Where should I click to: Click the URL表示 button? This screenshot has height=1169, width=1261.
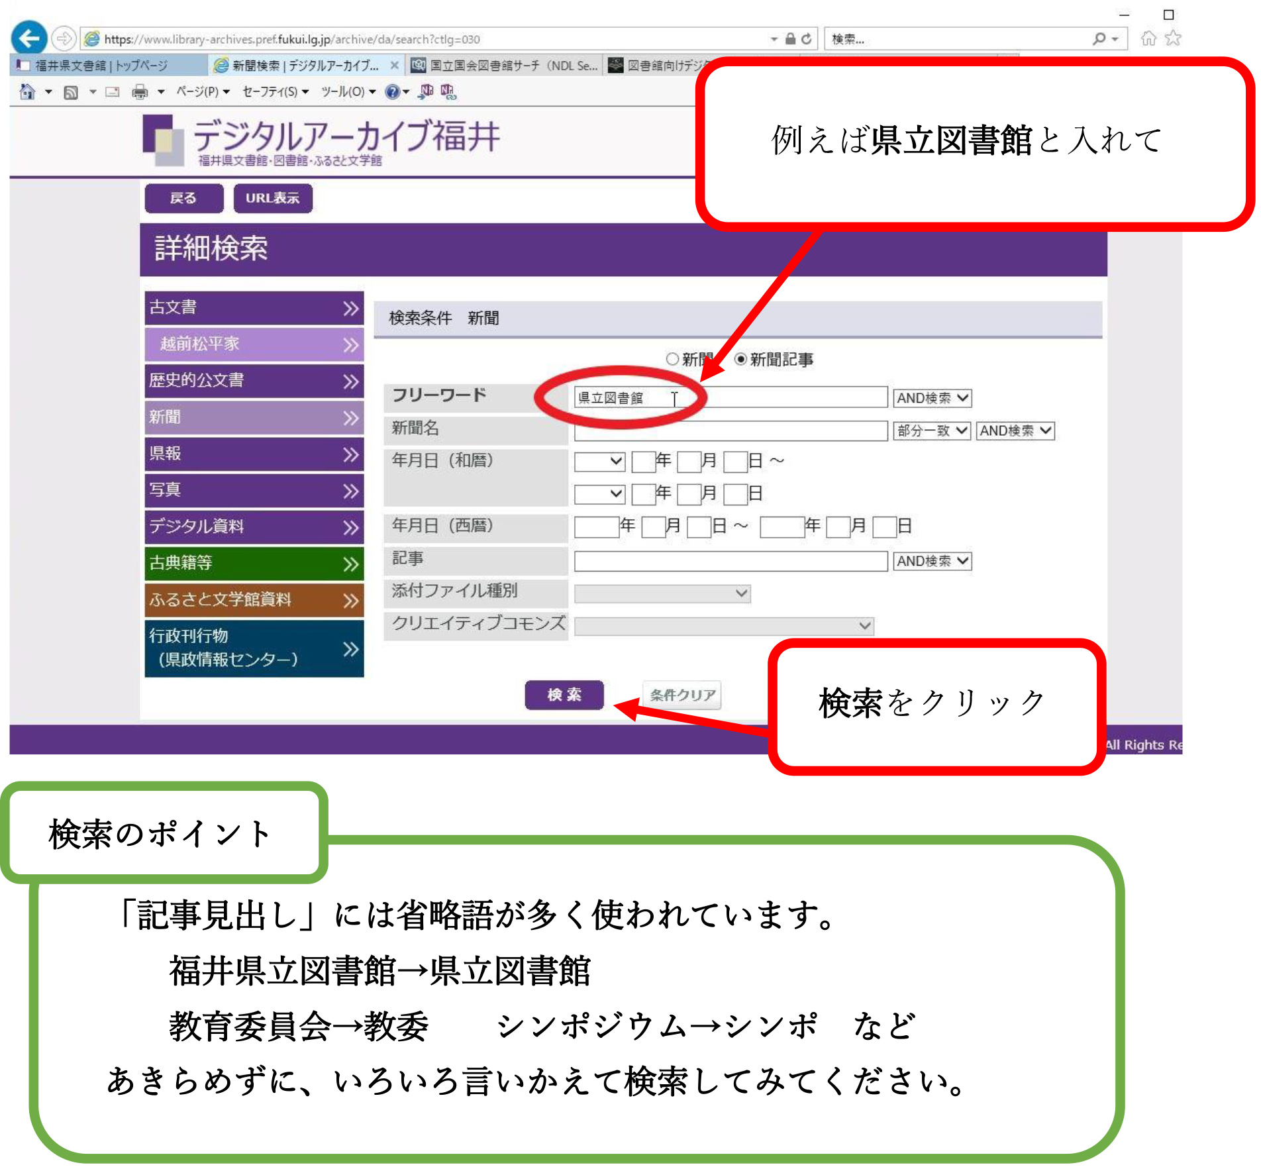(x=273, y=198)
